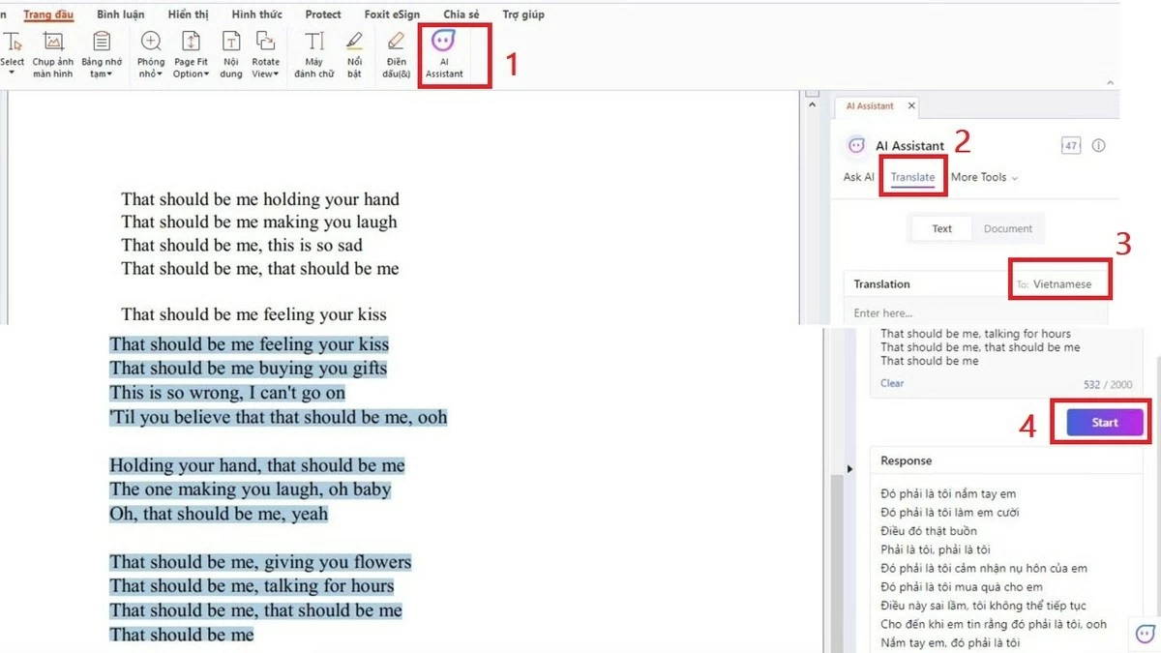Viewport: 1161px width, 653px height.
Task: Open the Chia sẻ ribbon tab
Action: click(461, 14)
